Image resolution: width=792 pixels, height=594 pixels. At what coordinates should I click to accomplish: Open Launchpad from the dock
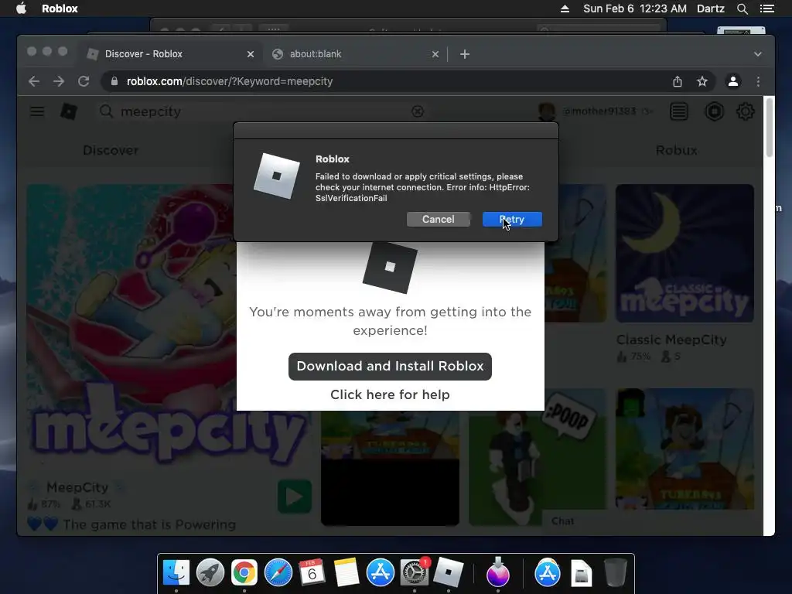coord(210,573)
